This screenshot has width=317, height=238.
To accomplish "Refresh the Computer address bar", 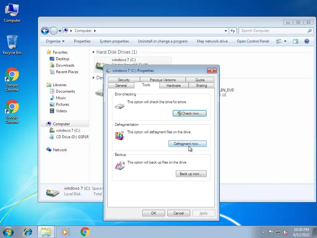I will click(x=233, y=31).
